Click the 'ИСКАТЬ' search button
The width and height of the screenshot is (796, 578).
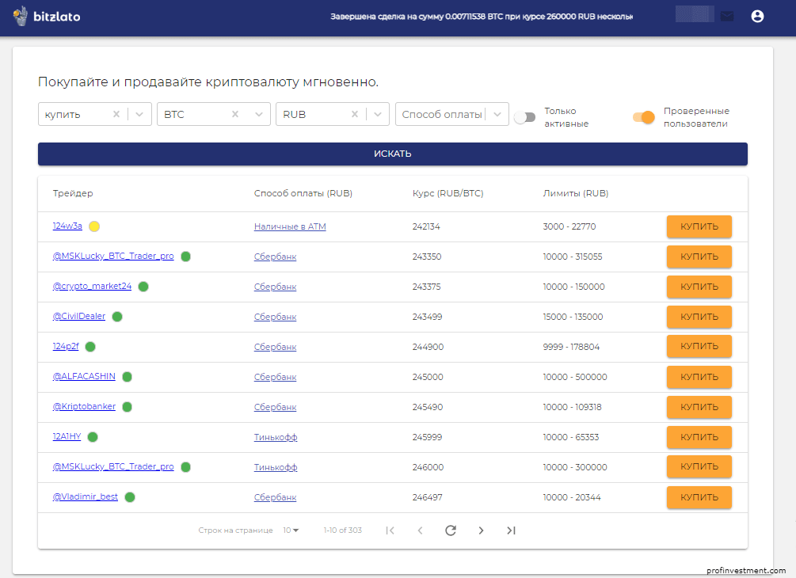pos(392,154)
